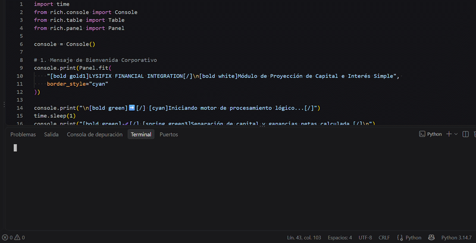Open the Consola de depuración tab
Viewport: 476px width, 243px height.
[x=95, y=134]
